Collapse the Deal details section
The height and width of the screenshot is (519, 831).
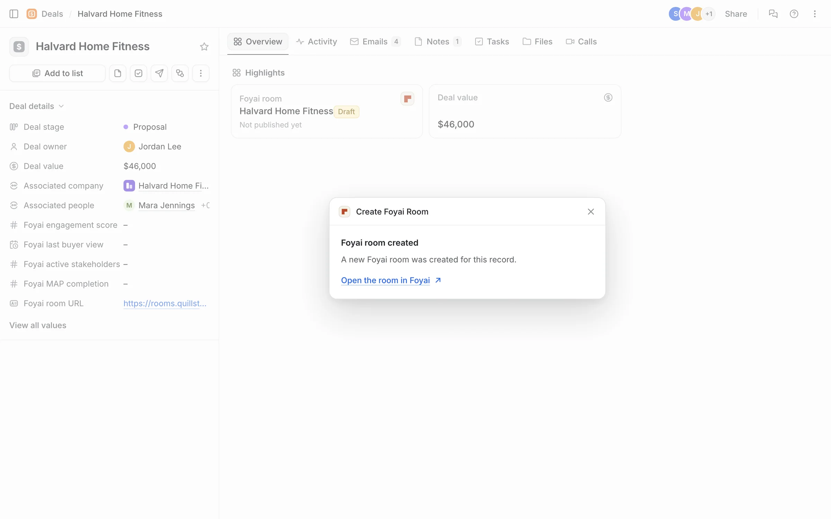coord(37,106)
